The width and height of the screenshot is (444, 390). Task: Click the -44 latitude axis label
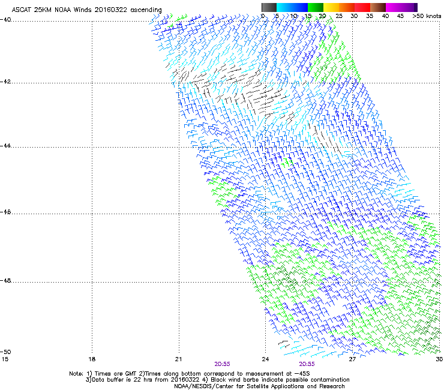(5, 146)
